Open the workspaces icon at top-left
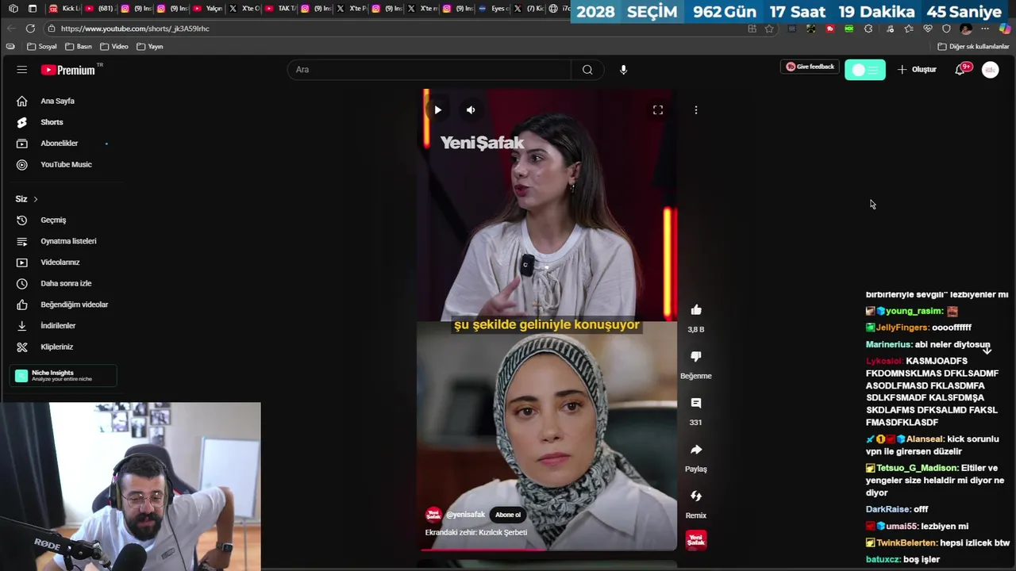Screen dimensions: 1016x571 [x=13, y=9]
